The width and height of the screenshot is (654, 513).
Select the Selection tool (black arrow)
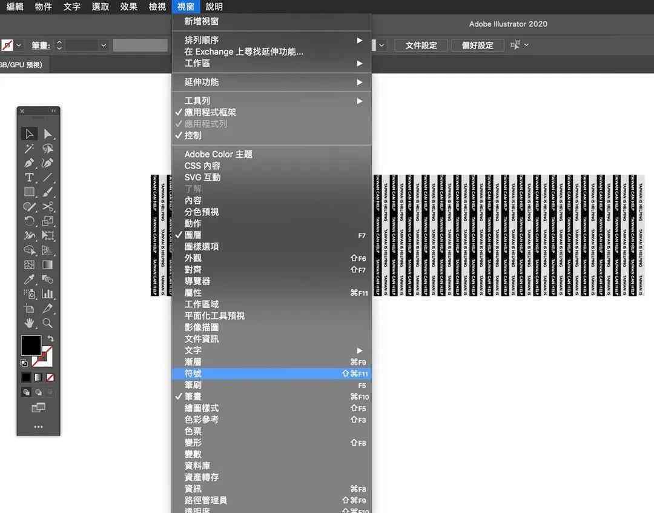click(x=29, y=134)
